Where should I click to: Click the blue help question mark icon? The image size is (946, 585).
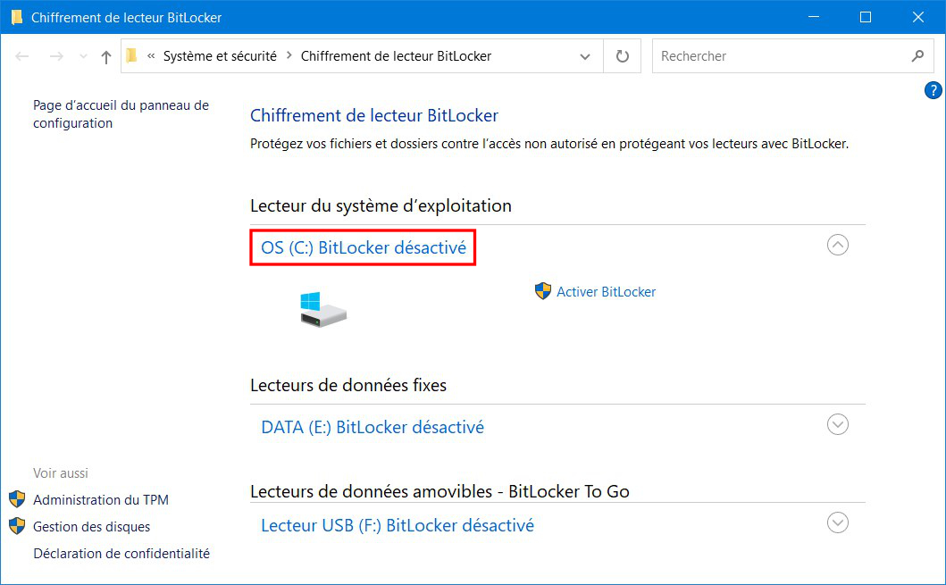tap(933, 90)
